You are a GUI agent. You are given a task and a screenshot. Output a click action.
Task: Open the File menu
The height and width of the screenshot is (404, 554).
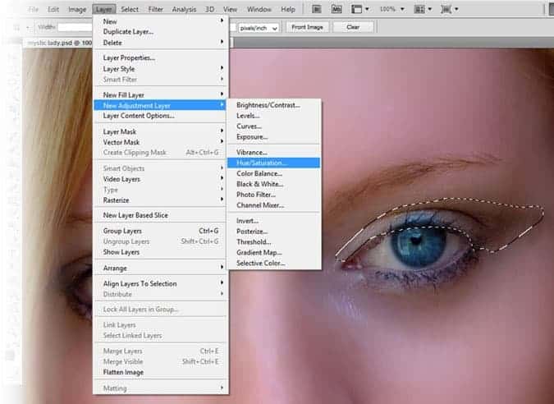coord(33,10)
